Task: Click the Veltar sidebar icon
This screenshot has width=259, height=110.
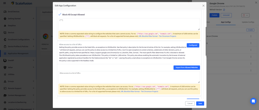Action: (x=5, y=67)
